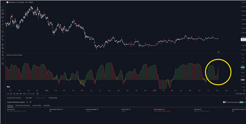Viewport: 246px width, 124px height.
Task: Open the go to date calendar
Action: 38,94
